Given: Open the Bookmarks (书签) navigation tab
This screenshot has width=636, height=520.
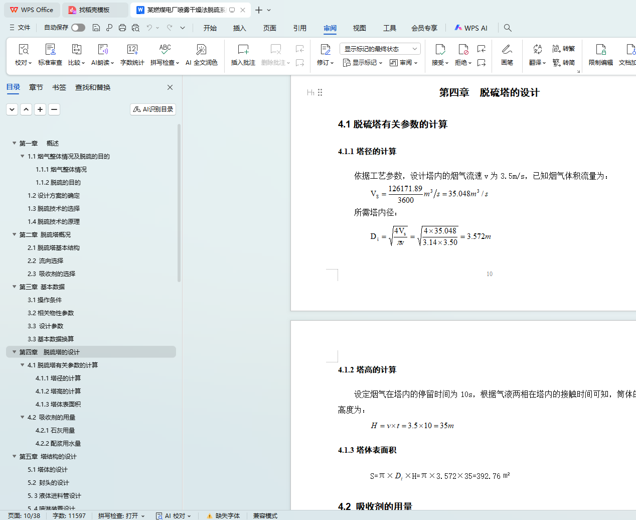Looking at the screenshot, I should tap(59, 87).
